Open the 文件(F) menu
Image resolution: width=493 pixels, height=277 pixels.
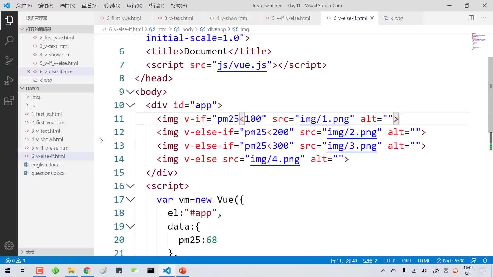tap(24, 6)
